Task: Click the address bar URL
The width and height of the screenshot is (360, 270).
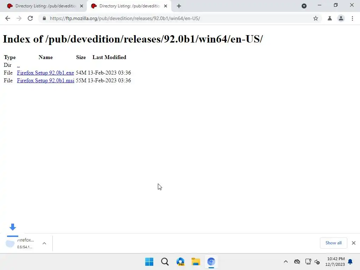Action: [x=125, y=18]
